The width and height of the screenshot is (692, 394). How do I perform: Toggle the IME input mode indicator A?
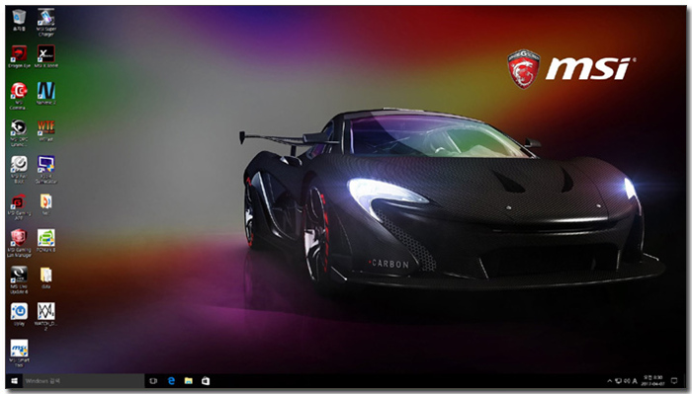[635, 381]
